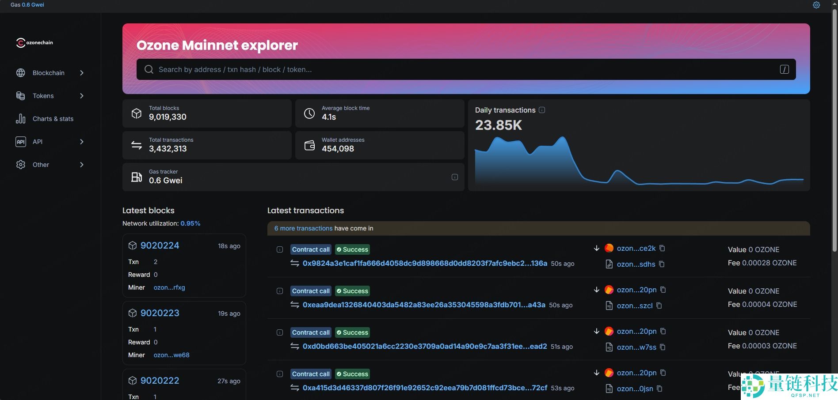Open settings gear in top bar
This screenshot has width=838, height=400.
(x=816, y=5)
